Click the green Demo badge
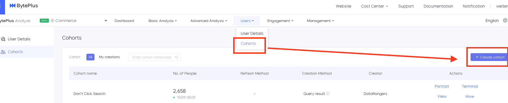Viewport: 508px width, 103px height. [44, 21]
